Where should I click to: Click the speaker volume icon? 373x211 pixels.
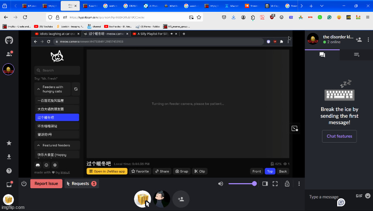coord(220,184)
